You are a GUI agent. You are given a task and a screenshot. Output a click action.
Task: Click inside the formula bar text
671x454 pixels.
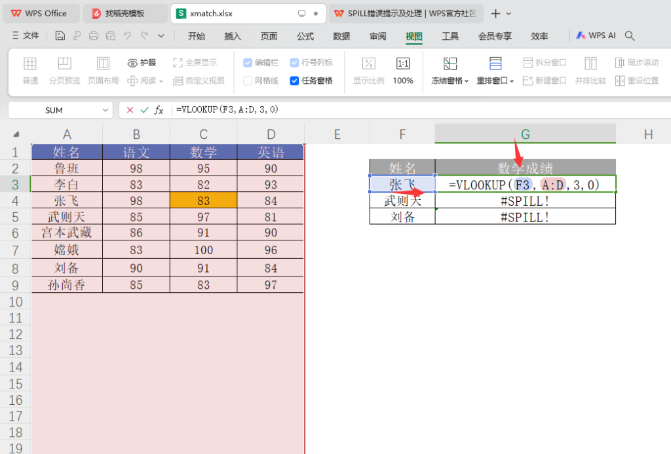pos(227,109)
